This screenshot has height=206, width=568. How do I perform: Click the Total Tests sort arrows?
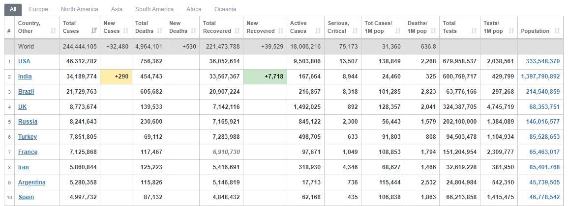[x=474, y=31]
